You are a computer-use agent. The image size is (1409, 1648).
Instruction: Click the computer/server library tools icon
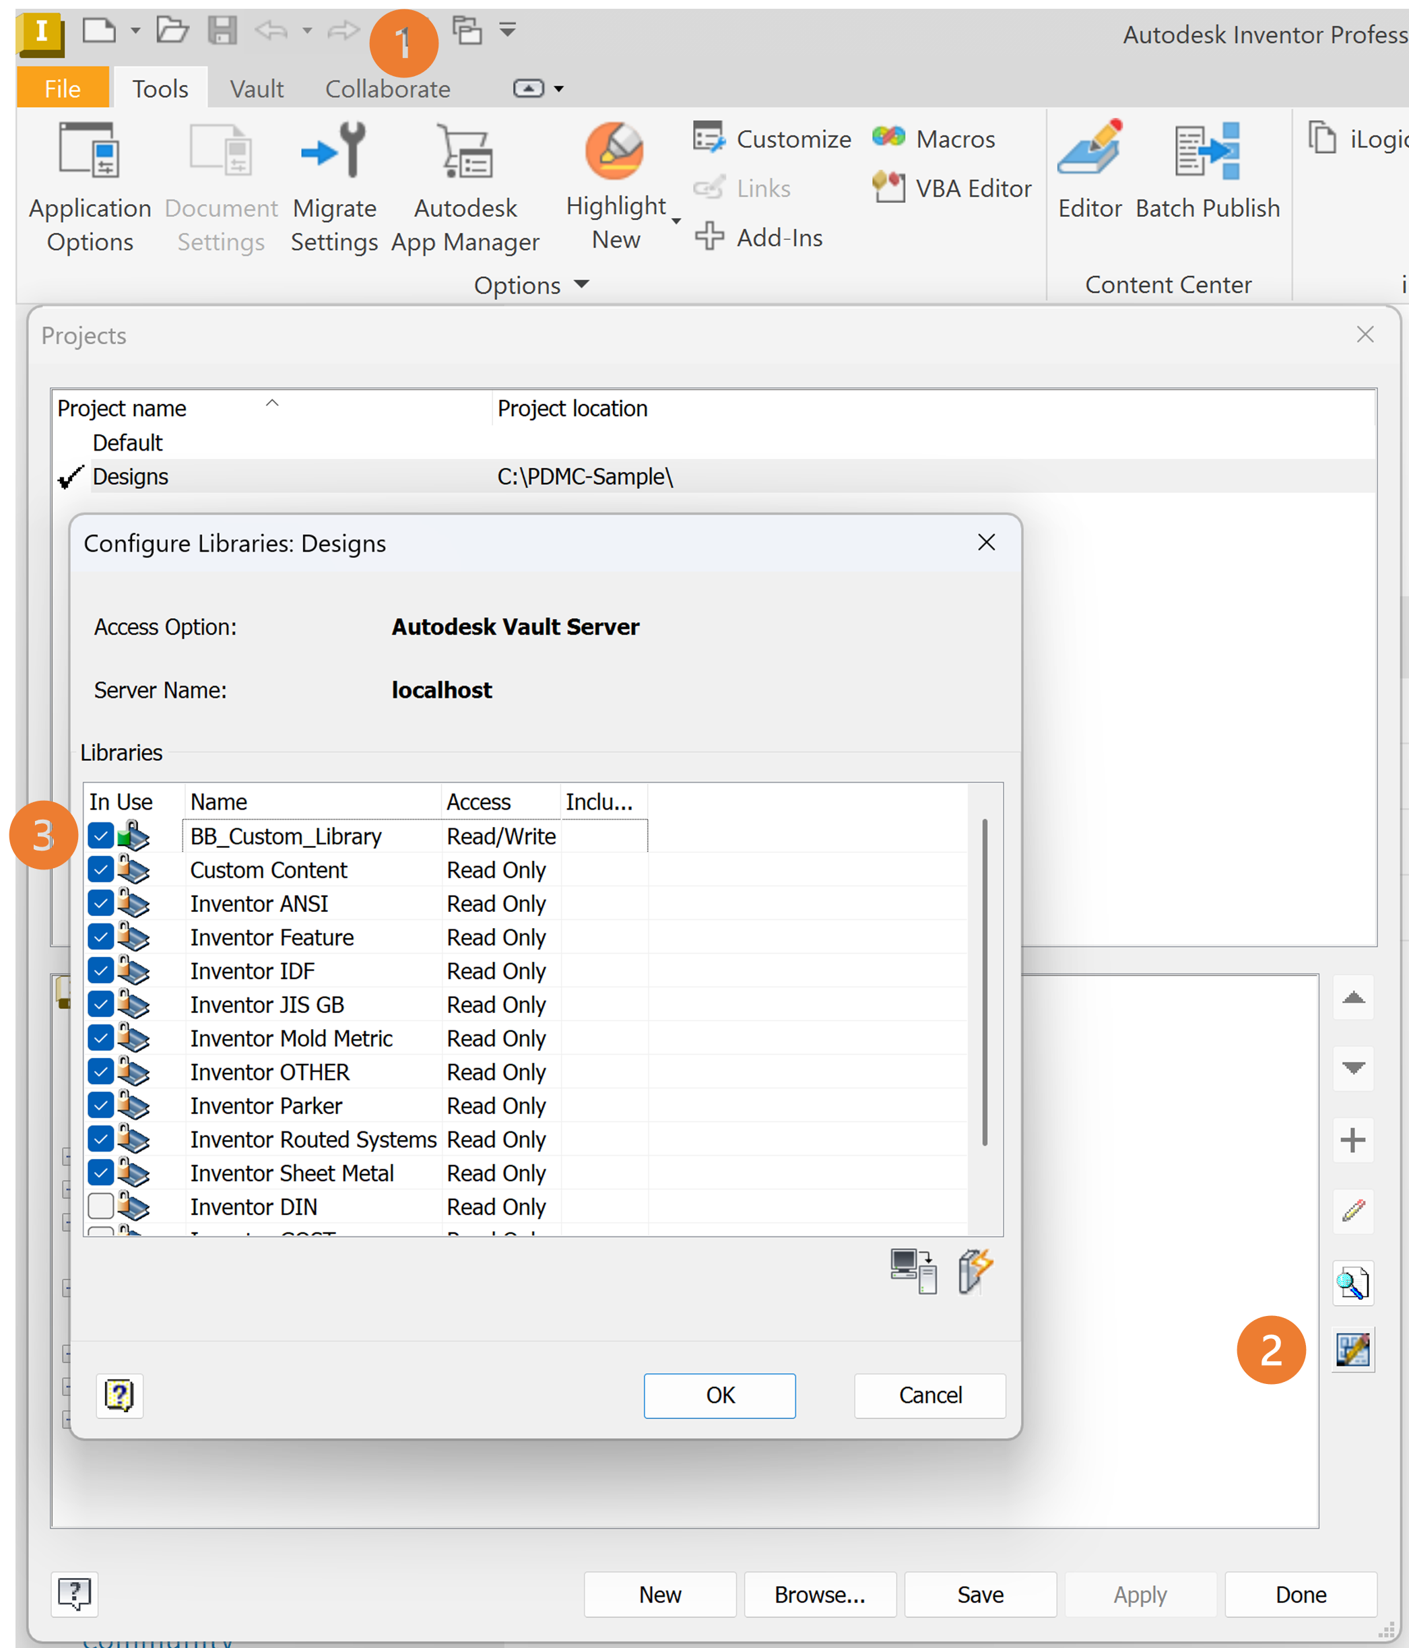point(913,1271)
